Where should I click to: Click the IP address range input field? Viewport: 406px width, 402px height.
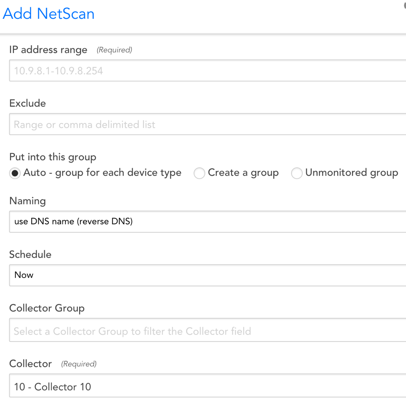[x=208, y=70]
